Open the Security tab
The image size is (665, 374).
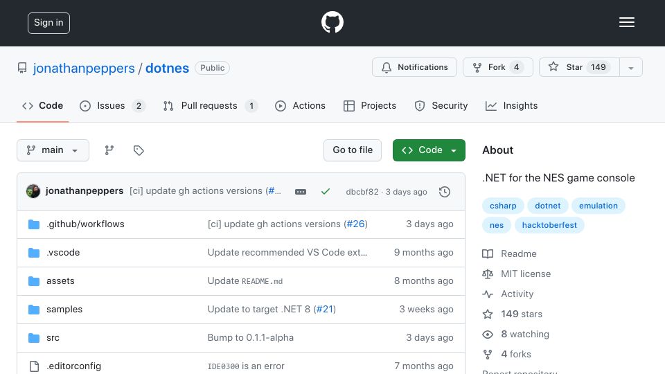click(x=441, y=105)
